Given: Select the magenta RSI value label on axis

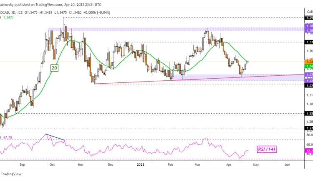Looking at the screenshot, I should coord(309,150).
